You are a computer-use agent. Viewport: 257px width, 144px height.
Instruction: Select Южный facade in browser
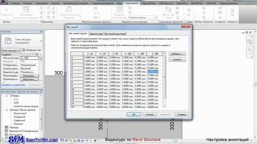pos(18,124)
